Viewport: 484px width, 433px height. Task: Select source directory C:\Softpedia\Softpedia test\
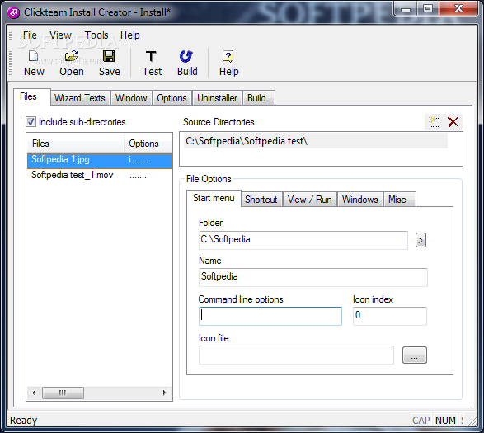point(316,141)
